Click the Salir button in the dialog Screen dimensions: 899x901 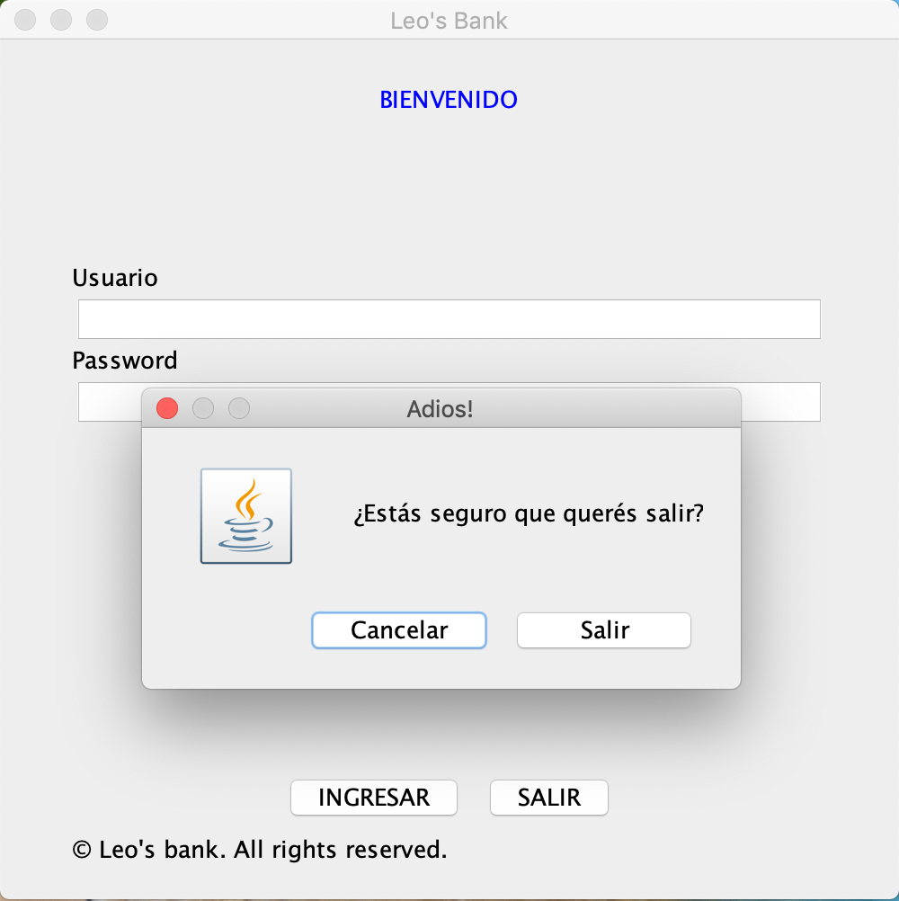(x=603, y=630)
